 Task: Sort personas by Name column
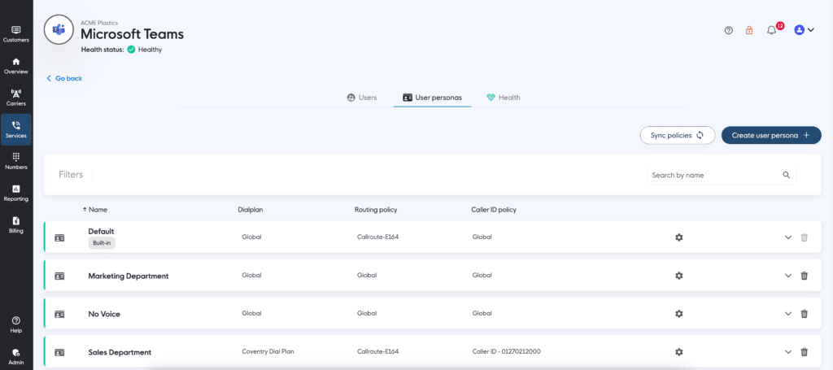[x=95, y=210]
